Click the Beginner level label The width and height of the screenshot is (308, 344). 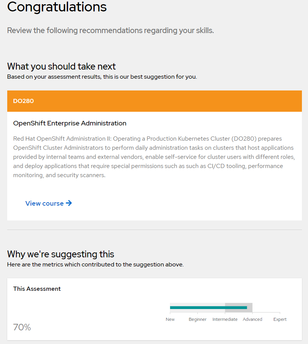point(197,319)
